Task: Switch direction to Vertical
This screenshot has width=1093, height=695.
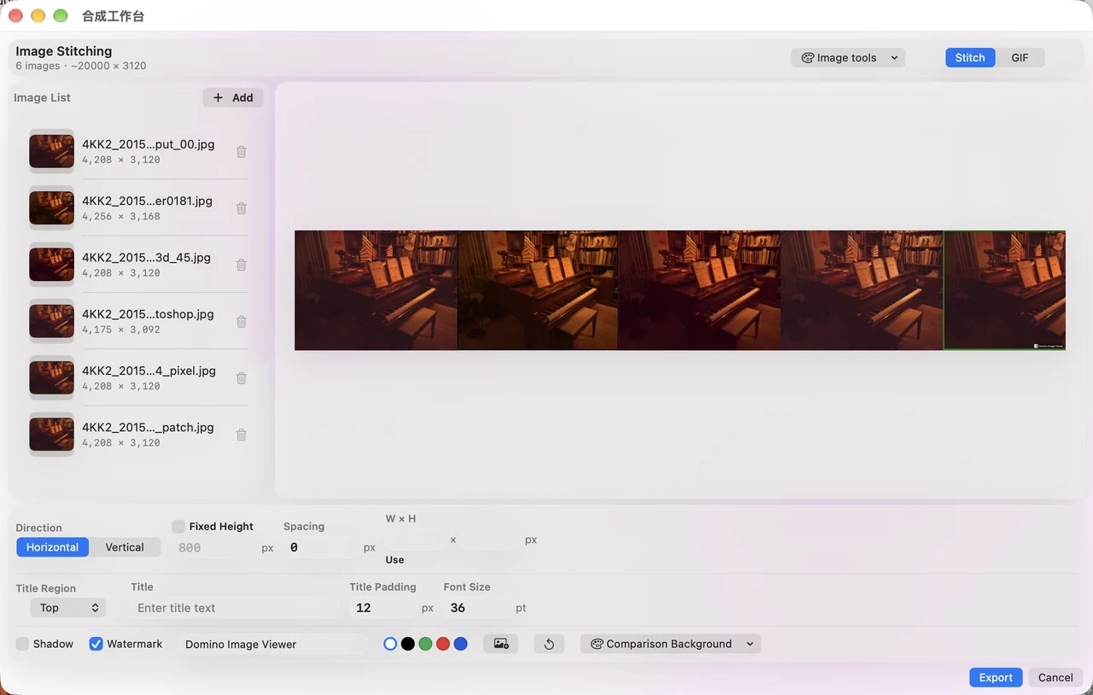Action: pyautogui.click(x=125, y=547)
